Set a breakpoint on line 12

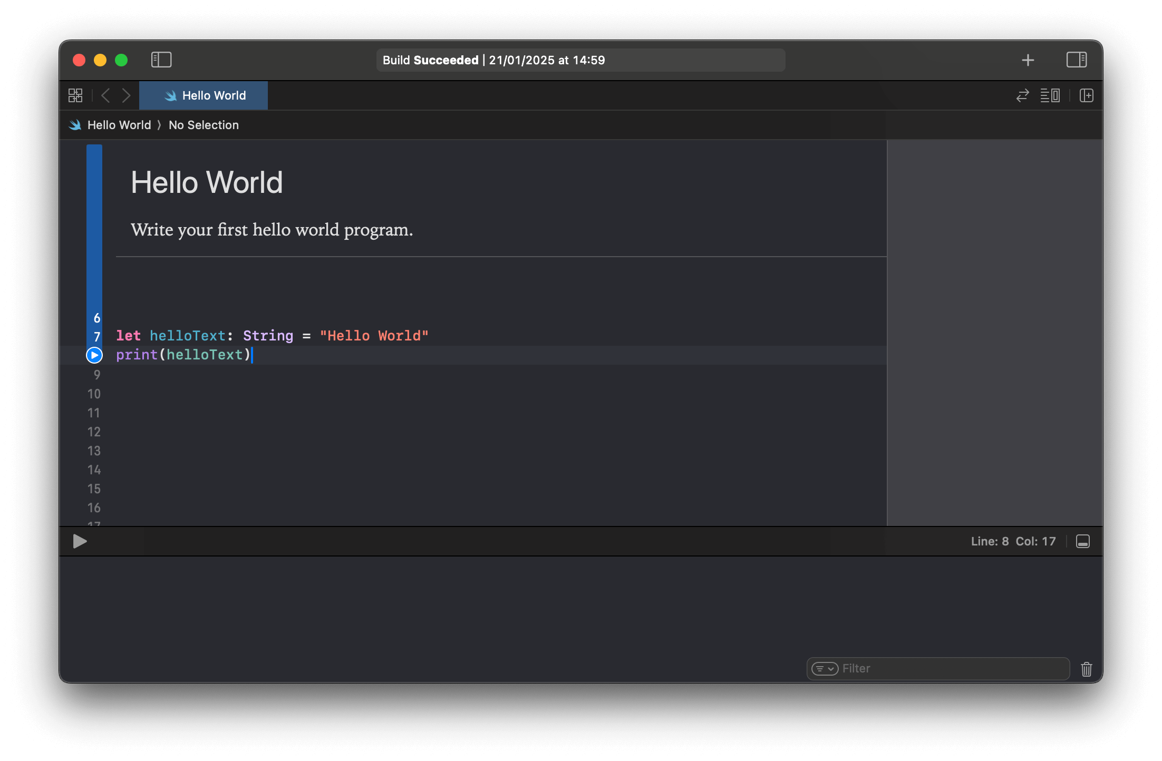tap(94, 432)
